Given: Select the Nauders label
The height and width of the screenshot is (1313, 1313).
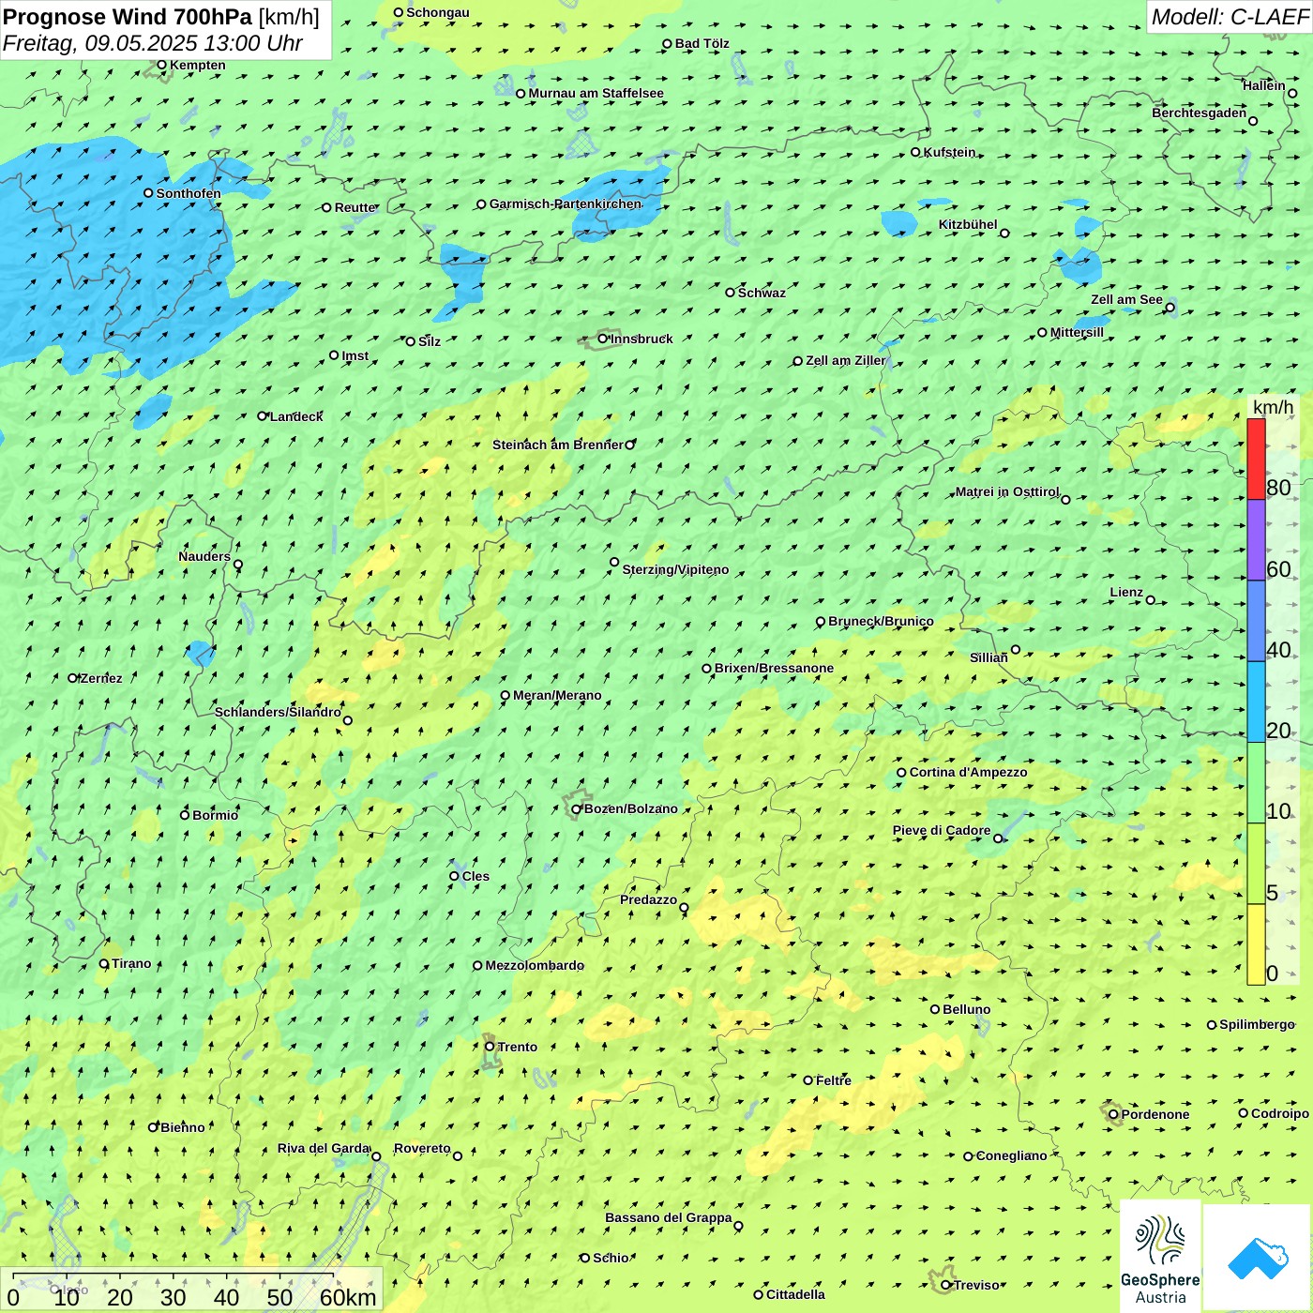Looking at the screenshot, I should 204,556.
